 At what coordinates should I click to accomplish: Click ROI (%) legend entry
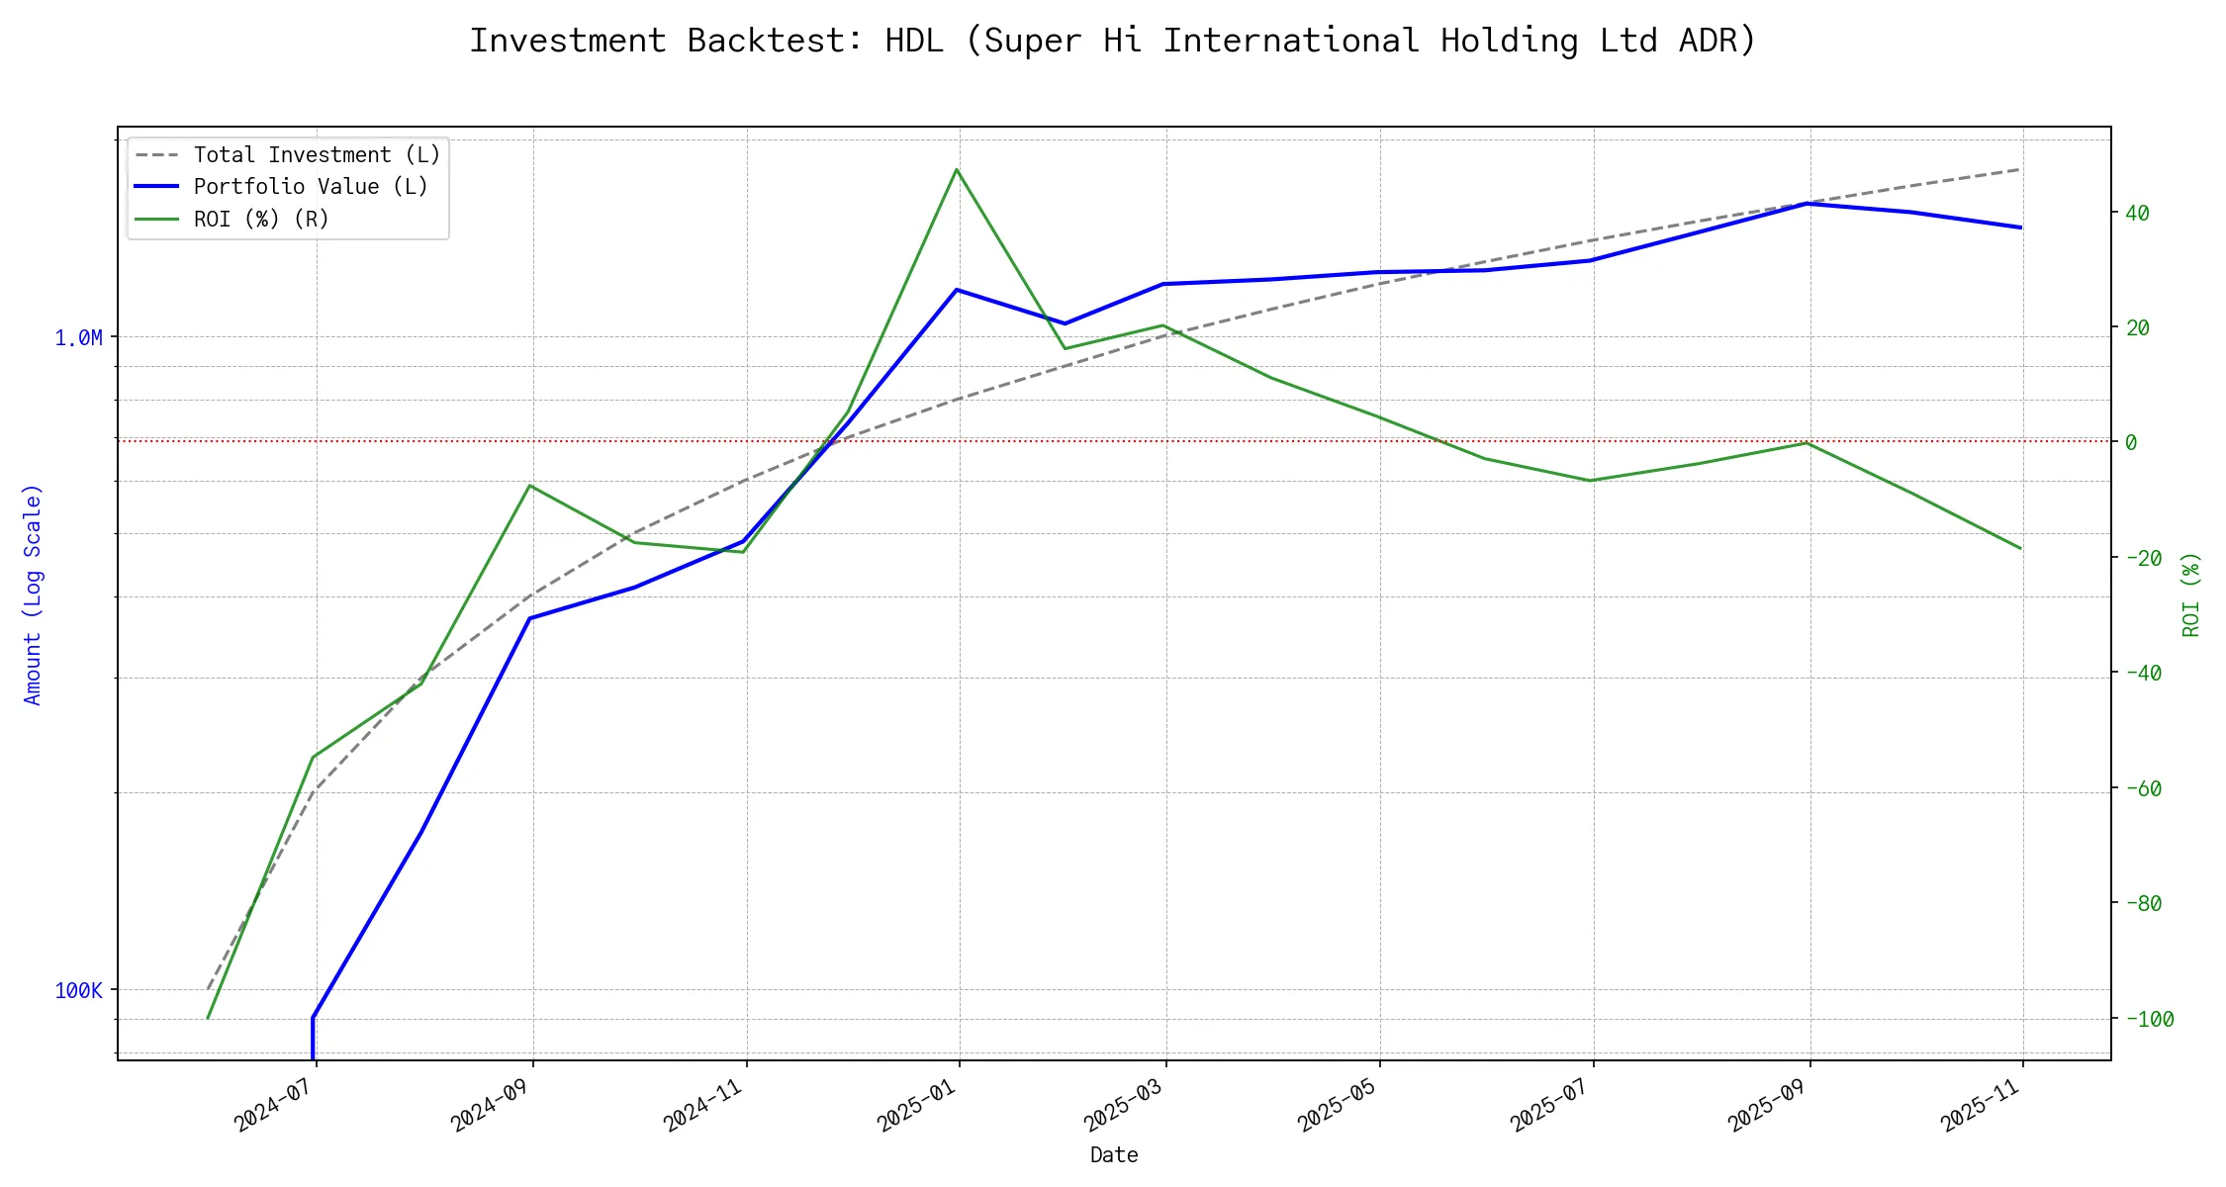261,219
